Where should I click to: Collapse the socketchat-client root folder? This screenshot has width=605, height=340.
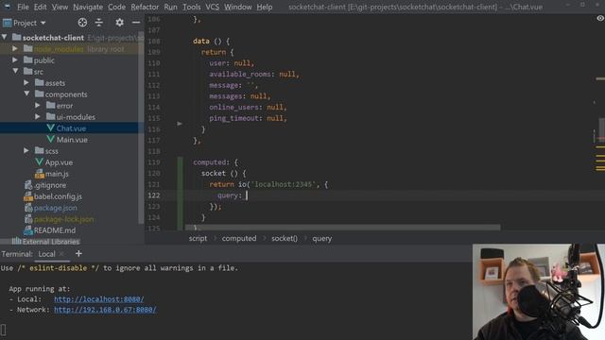click(x=5, y=38)
